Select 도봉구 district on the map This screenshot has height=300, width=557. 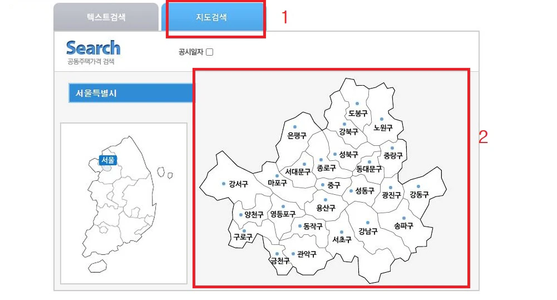click(357, 114)
